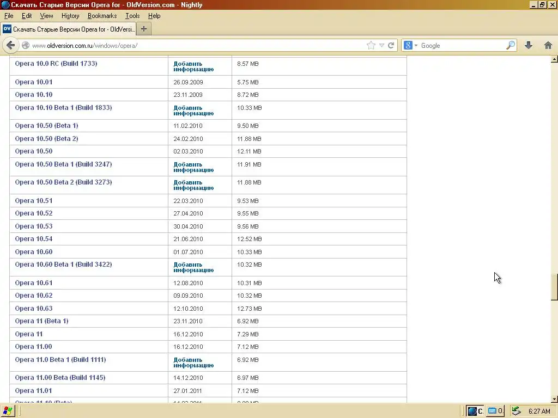Open the Opera 11.01 link
Viewport: 558px width, 418px height.
coord(33,391)
